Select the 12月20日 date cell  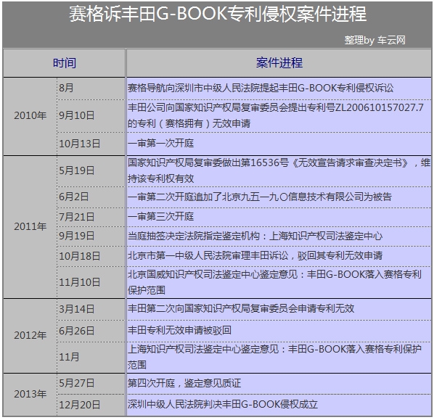pyautogui.click(x=91, y=405)
